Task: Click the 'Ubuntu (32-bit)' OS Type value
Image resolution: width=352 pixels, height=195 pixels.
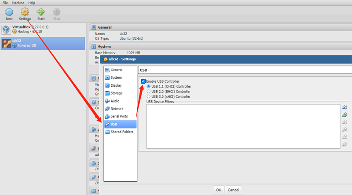Action: click(x=131, y=38)
